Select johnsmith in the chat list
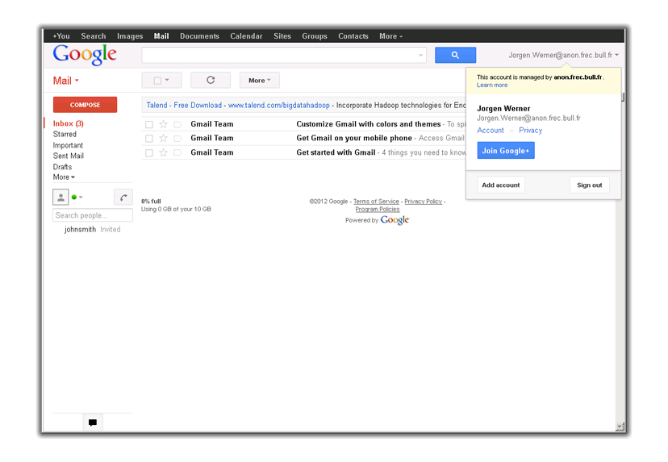Screen dimensions: 668x462 pos(80,230)
